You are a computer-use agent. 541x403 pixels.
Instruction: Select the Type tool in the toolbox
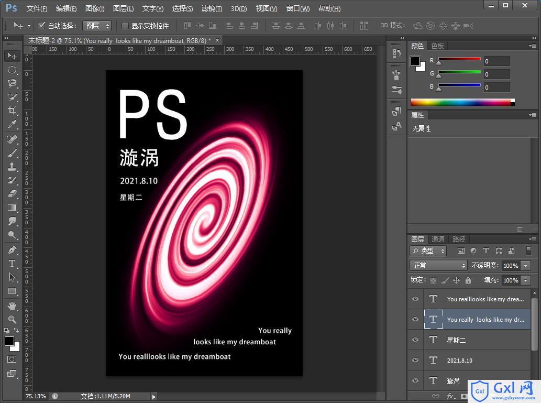12,264
